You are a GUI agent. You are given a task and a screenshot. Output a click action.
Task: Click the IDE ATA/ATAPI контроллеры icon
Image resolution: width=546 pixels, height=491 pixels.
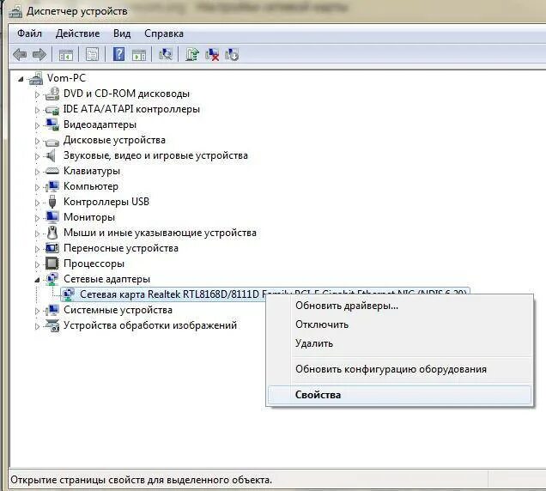pyautogui.click(x=52, y=110)
